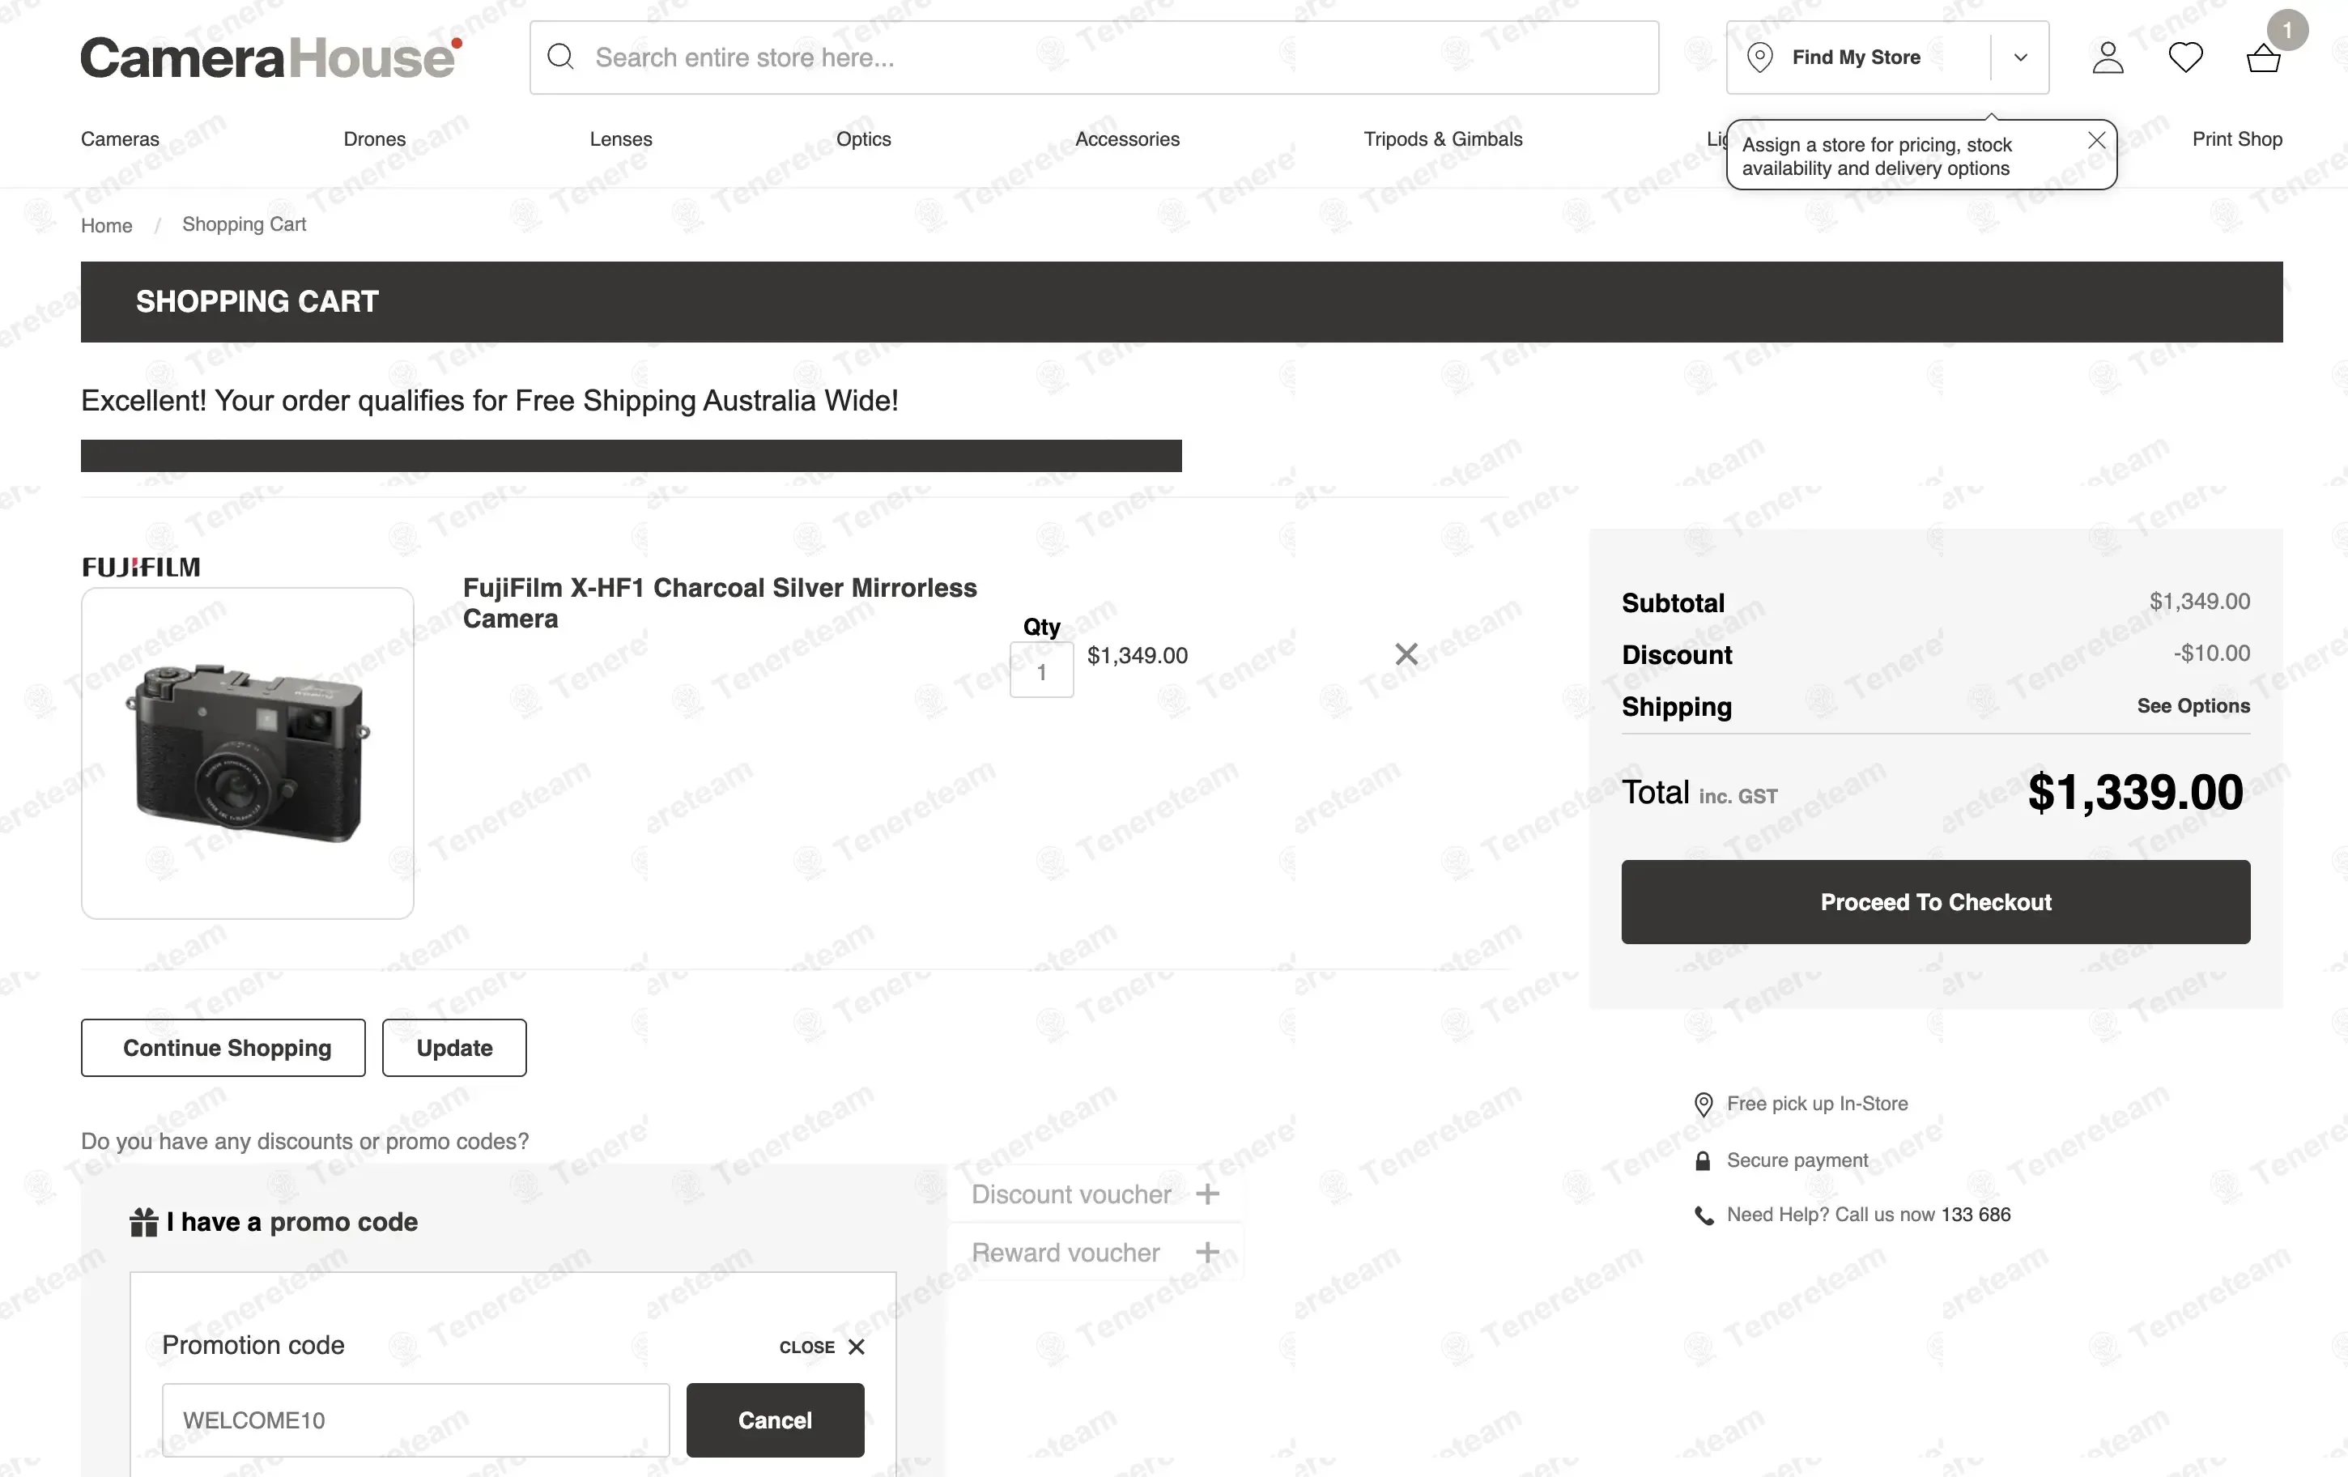Click the Home breadcrumb link
The width and height of the screenshot is (2348, 1477).
pos(106,225)
